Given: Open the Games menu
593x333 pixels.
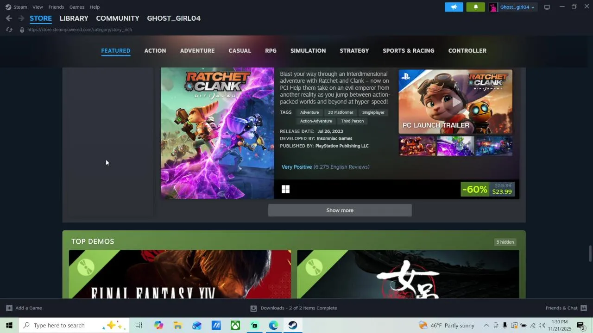Looking at the screenshot, I should (76, 7).
